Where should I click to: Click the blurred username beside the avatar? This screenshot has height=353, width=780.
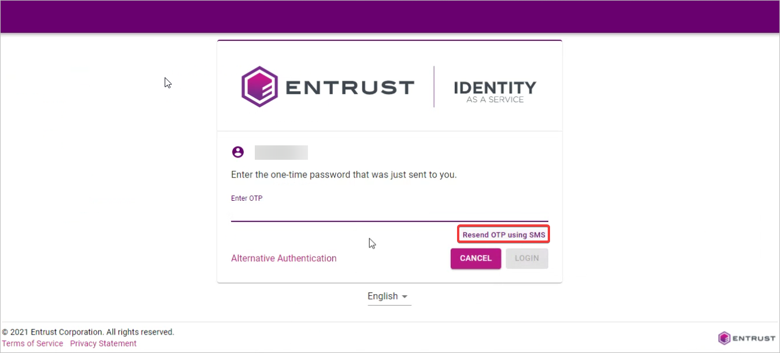coord(281,153)
